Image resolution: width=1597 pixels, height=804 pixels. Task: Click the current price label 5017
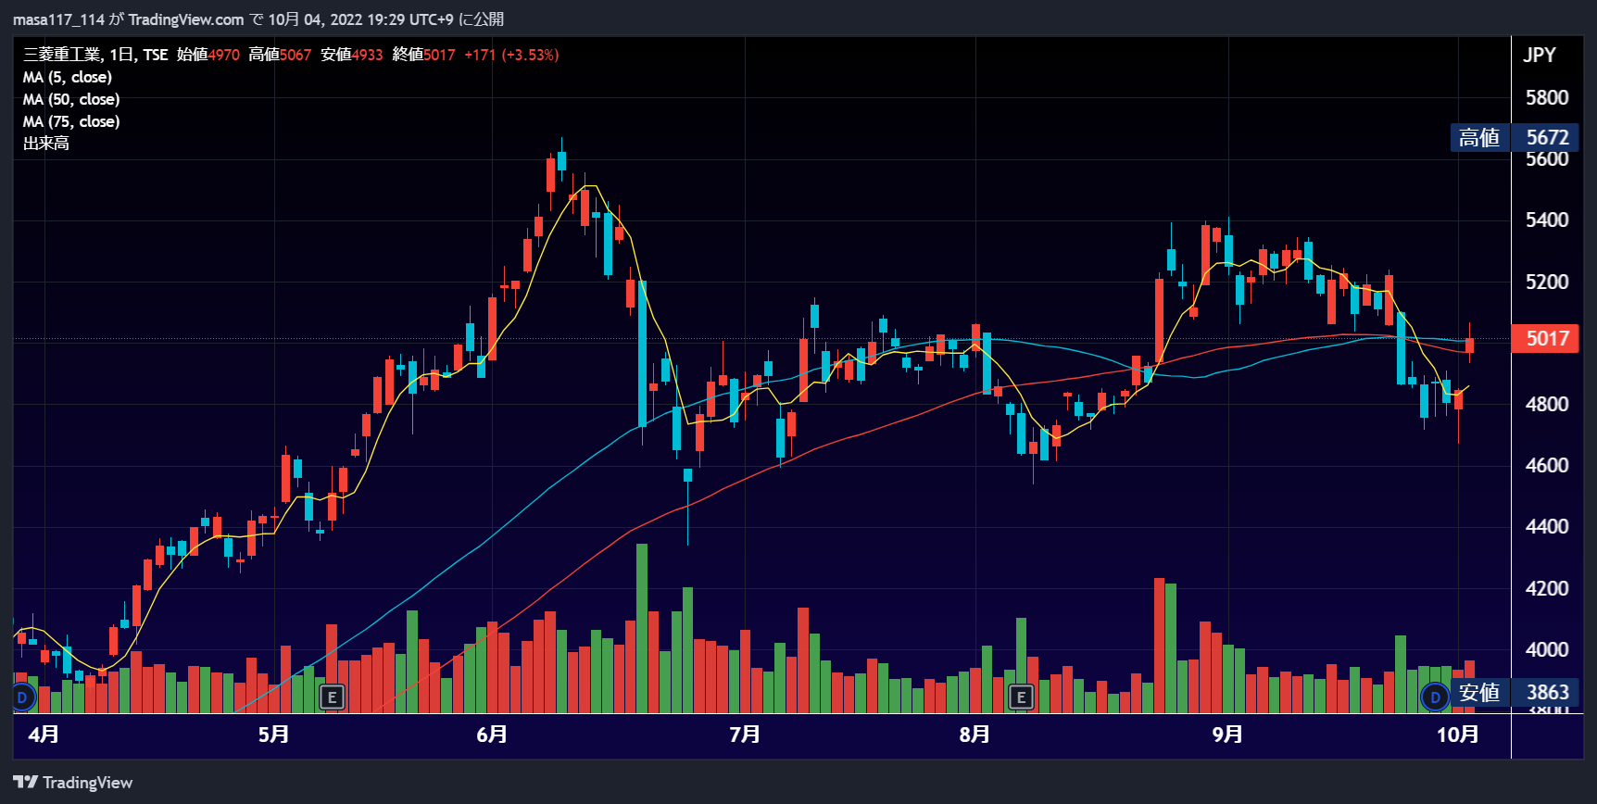tap(1545, 338)
